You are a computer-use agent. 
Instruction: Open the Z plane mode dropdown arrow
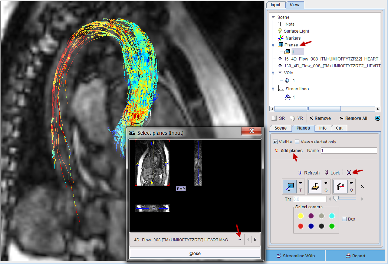coord(300,183)
